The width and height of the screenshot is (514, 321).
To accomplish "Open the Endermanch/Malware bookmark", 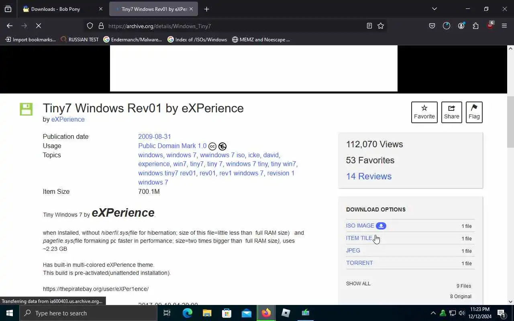I will coord(133,40).
